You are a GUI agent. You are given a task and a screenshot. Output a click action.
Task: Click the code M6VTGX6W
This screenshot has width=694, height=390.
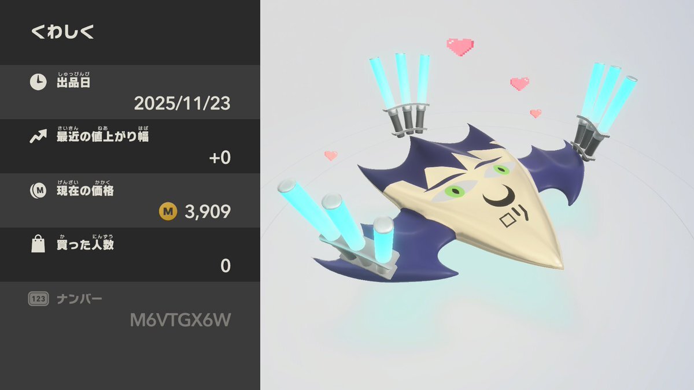[180, 320]
